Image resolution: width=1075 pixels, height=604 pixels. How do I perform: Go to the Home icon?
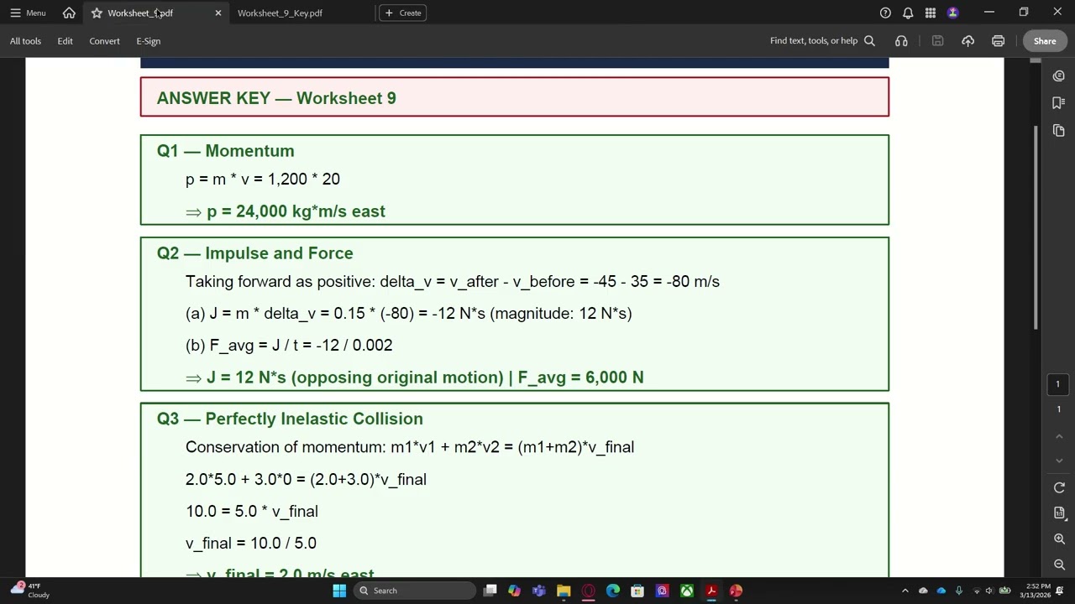pos(69,13)
